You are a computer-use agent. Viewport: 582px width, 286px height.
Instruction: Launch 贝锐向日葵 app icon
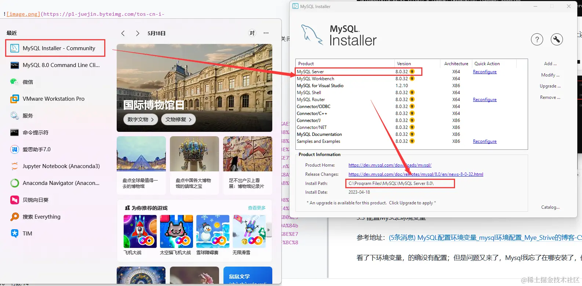(15, 200)
